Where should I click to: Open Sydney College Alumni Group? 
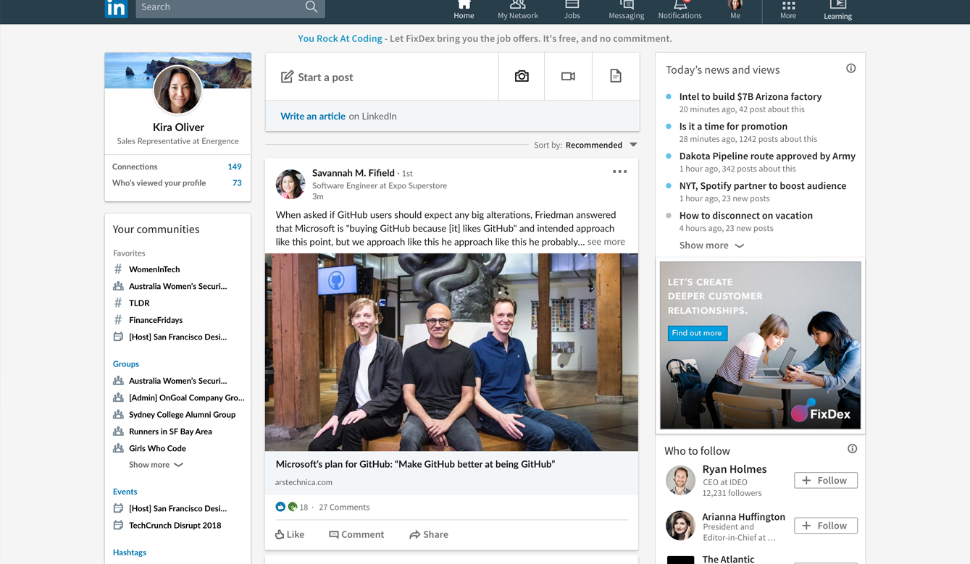(182, 415)
